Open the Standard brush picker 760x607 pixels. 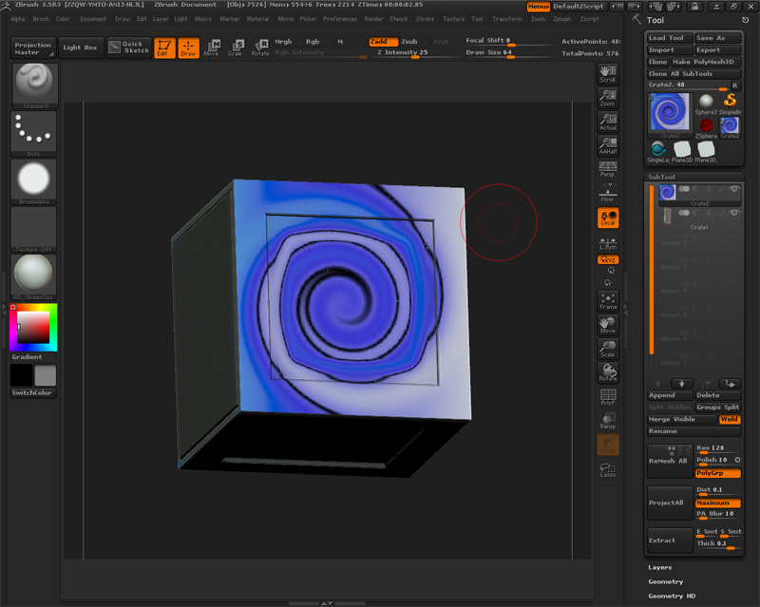[34, 85]
